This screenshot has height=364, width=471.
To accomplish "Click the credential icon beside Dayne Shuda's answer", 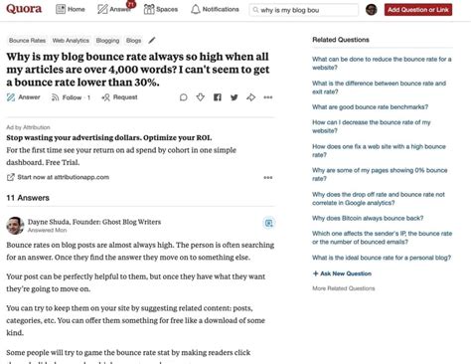I will point(269,223).
